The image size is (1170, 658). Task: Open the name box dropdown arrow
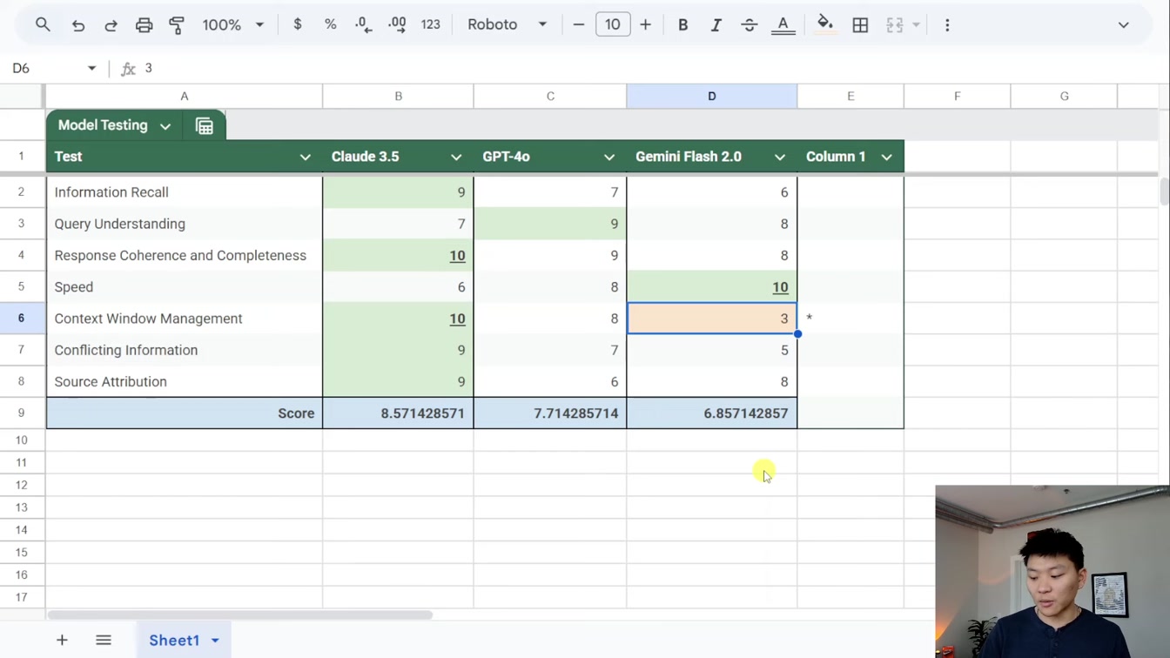pyautogui.click(x=91, y=68)
